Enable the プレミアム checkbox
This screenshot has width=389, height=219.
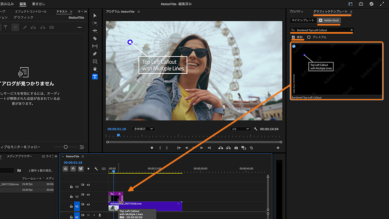(x=309, y=37)
